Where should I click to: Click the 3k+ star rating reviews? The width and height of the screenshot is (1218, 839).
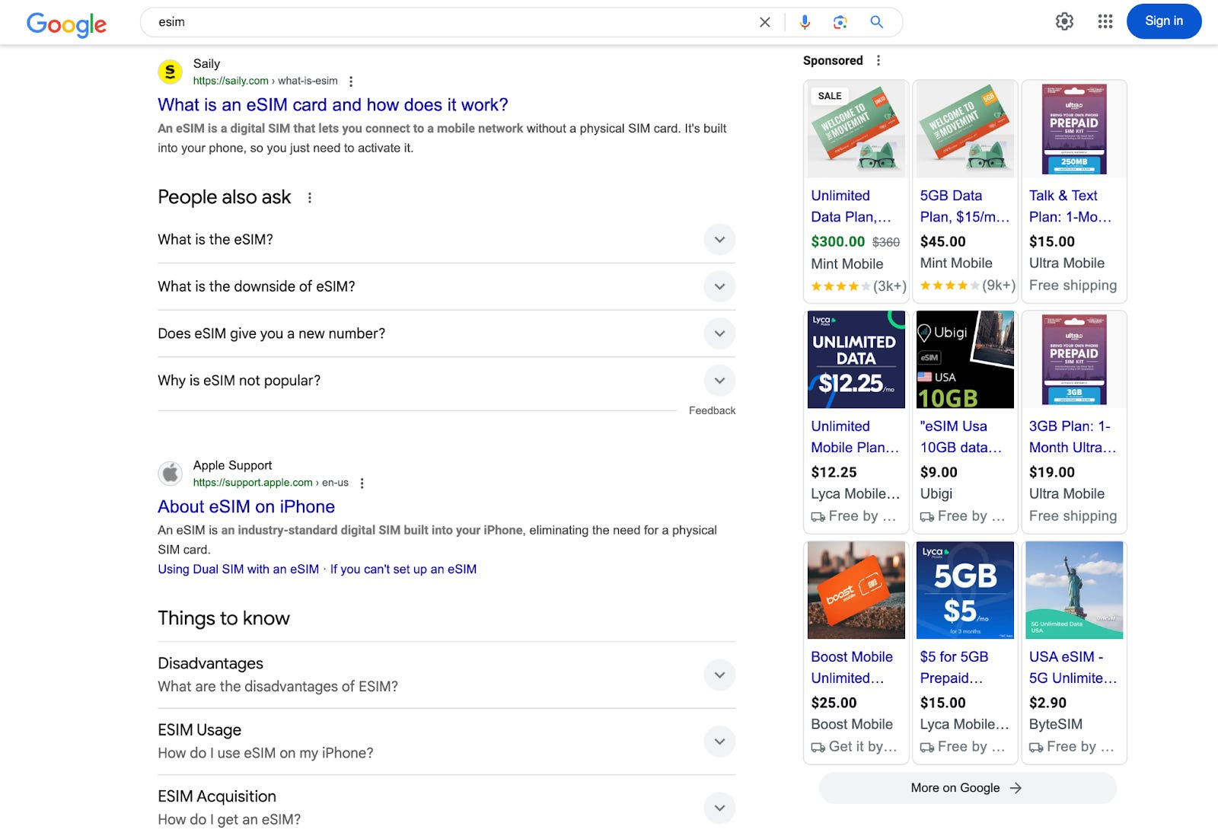click(859, 286)
